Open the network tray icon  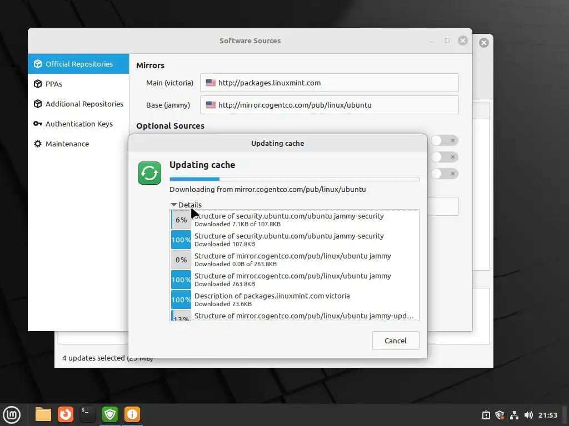click(514, 415)
